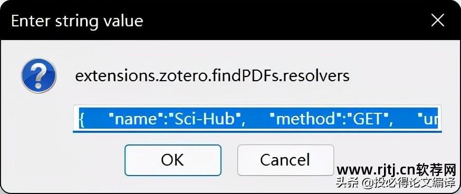
Task: Click the opening curly brace in field
Action: 82,120
